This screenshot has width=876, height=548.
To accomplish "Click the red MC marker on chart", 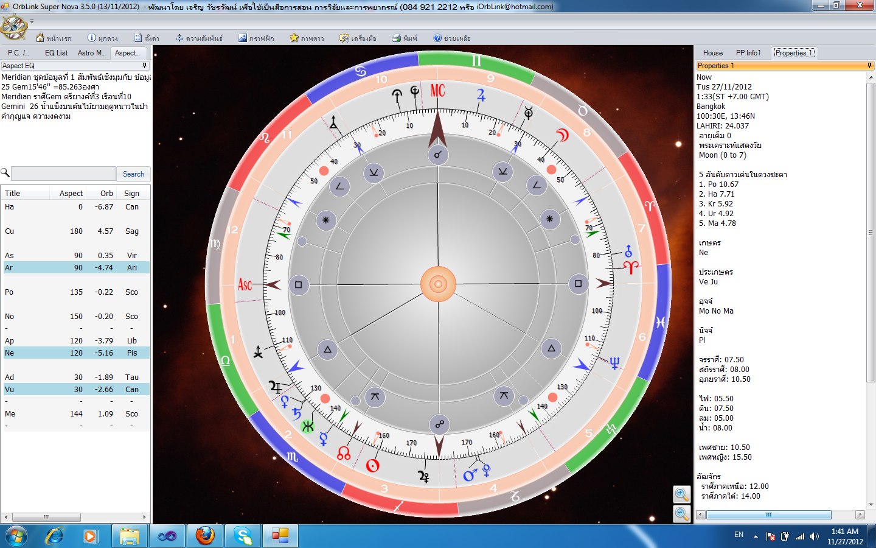I will [x=438, y=91].
